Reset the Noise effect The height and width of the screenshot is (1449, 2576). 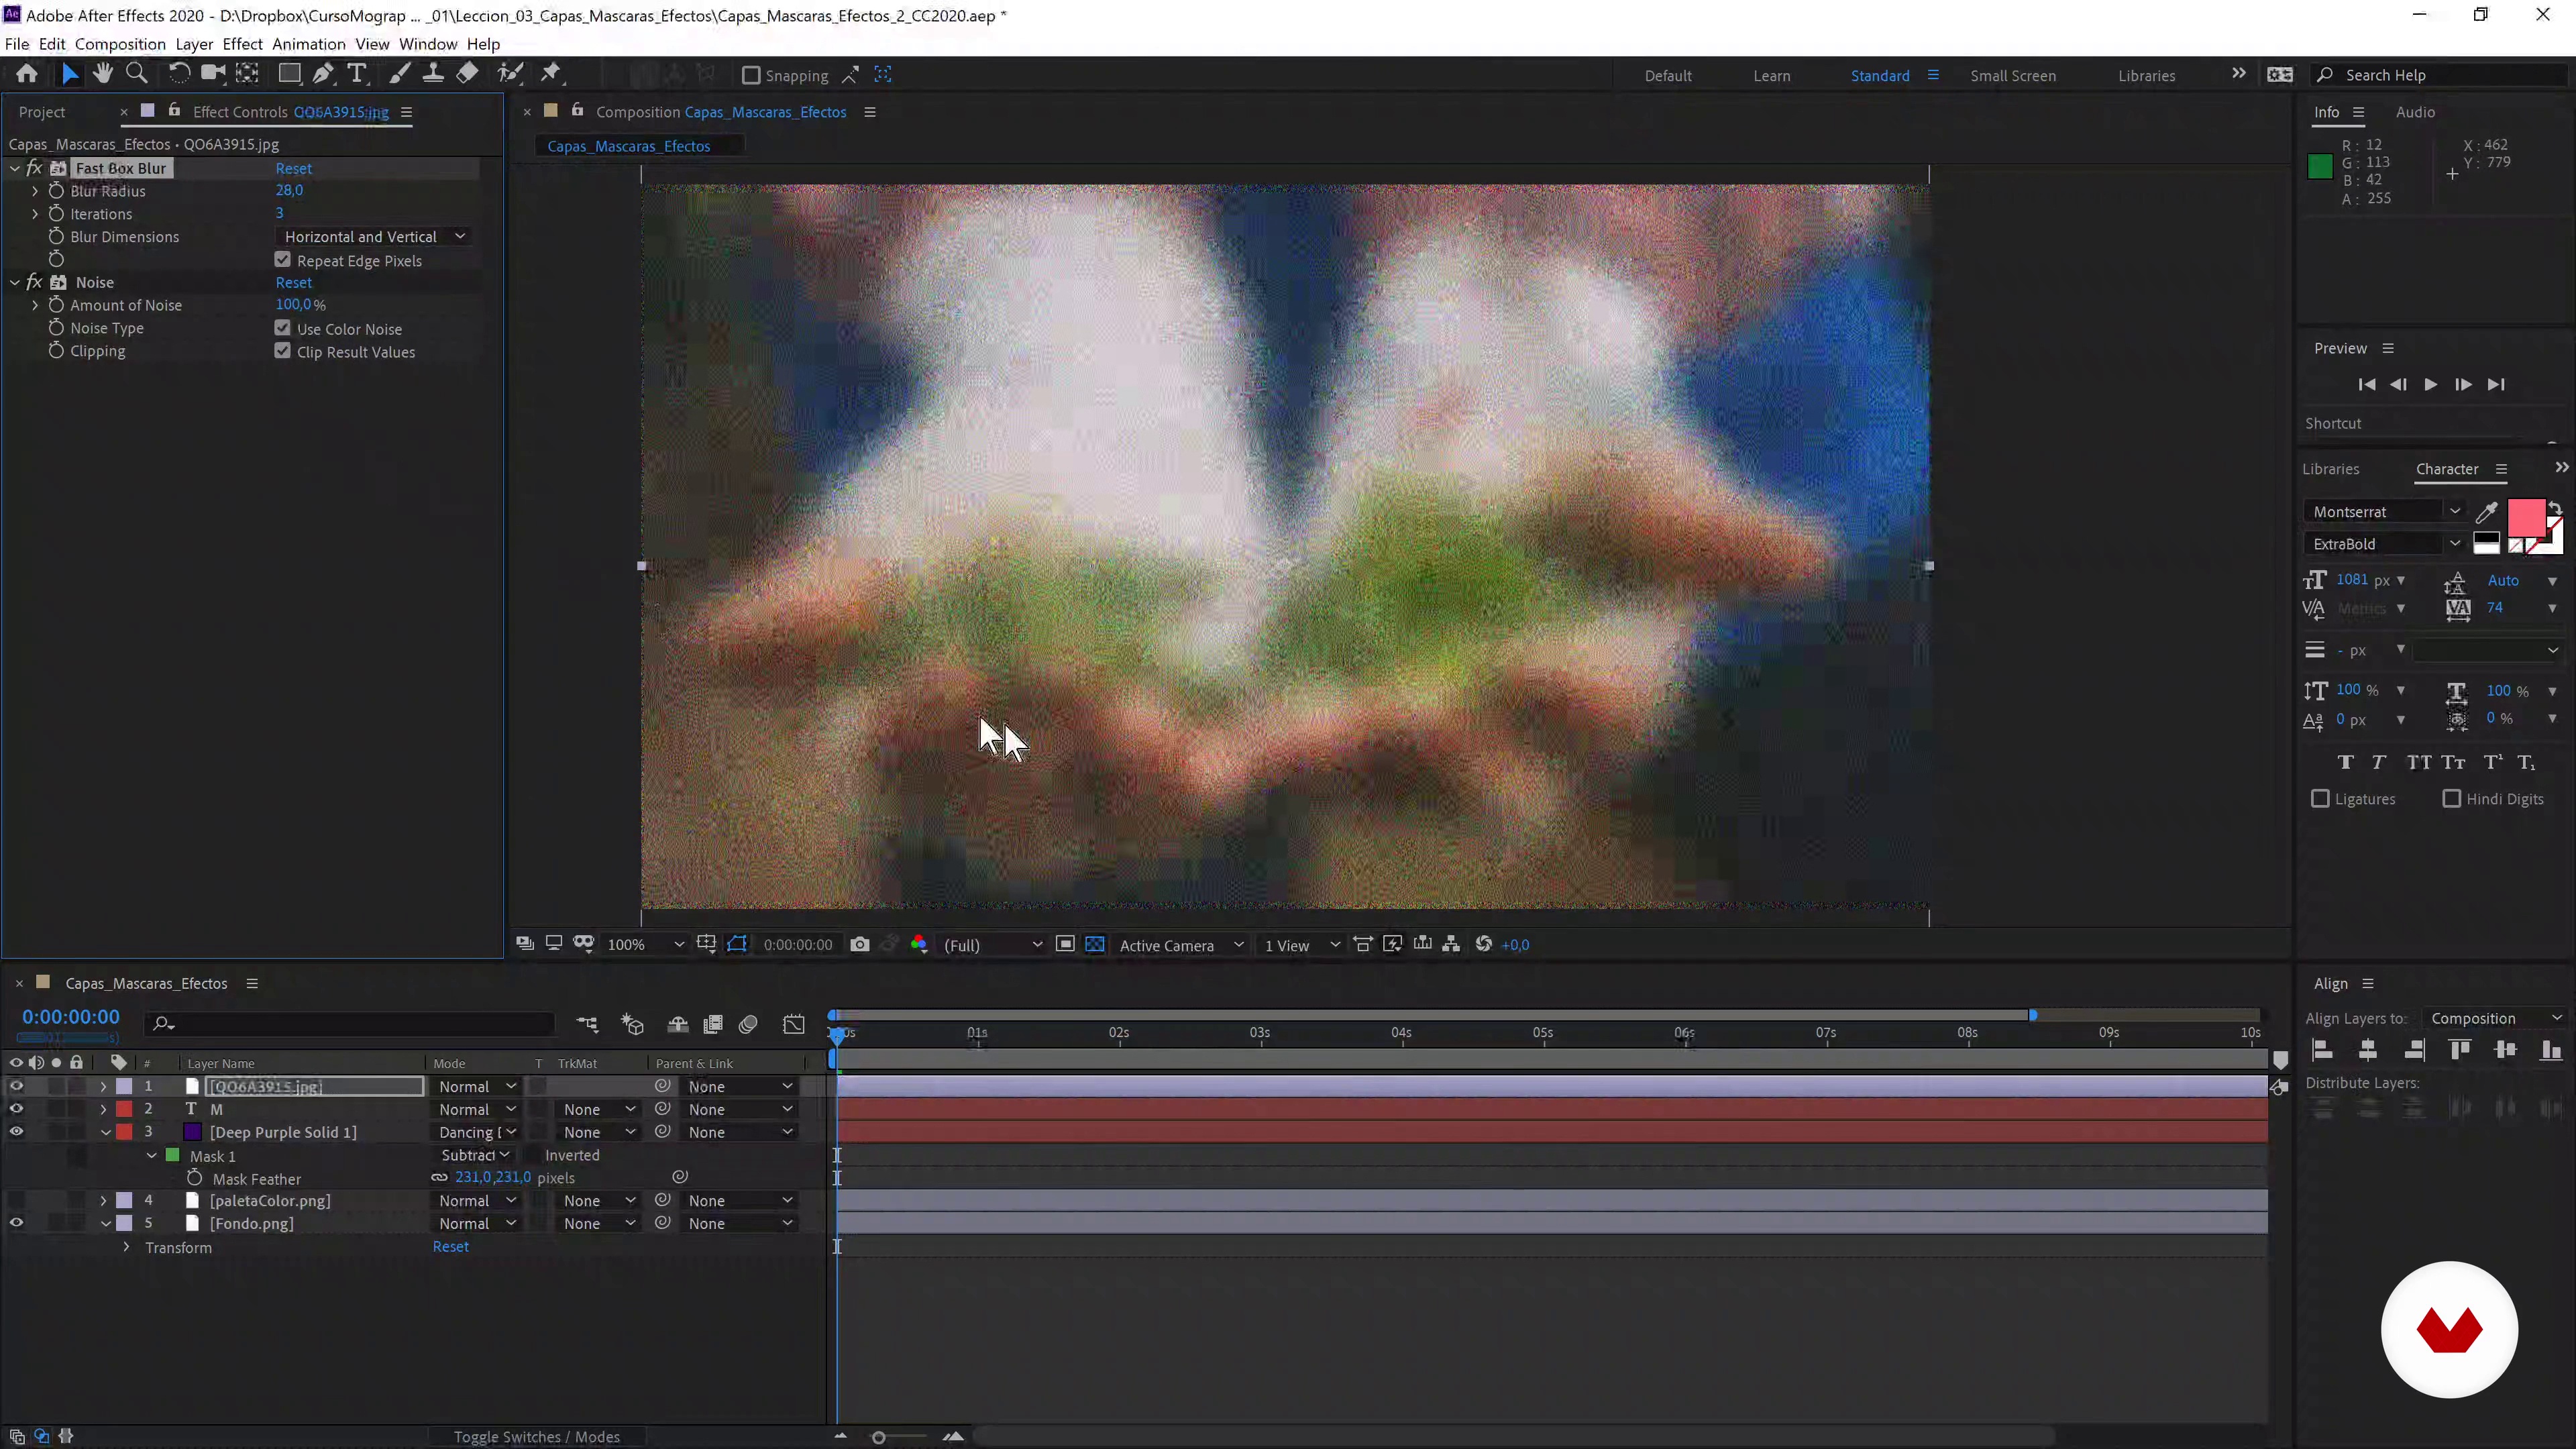pos(294,282)
